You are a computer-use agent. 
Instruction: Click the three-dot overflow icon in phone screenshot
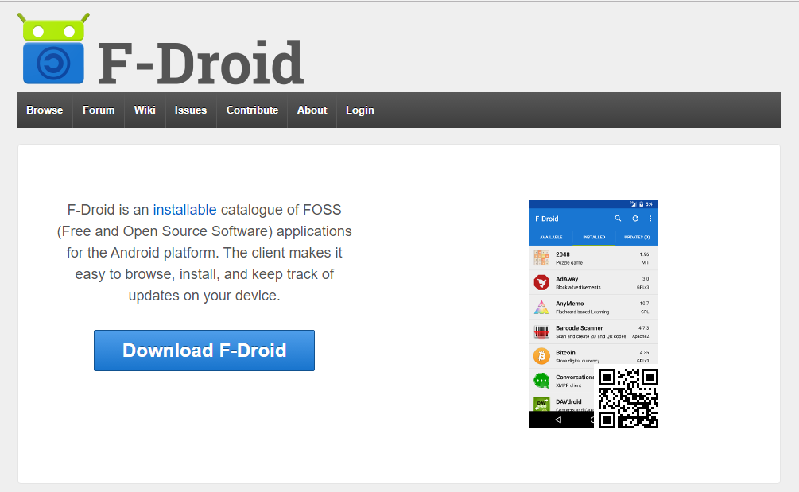click(650, 219)
